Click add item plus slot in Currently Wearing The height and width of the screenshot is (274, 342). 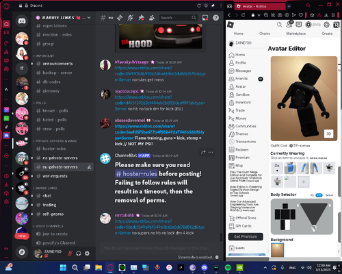pos(303,182)
